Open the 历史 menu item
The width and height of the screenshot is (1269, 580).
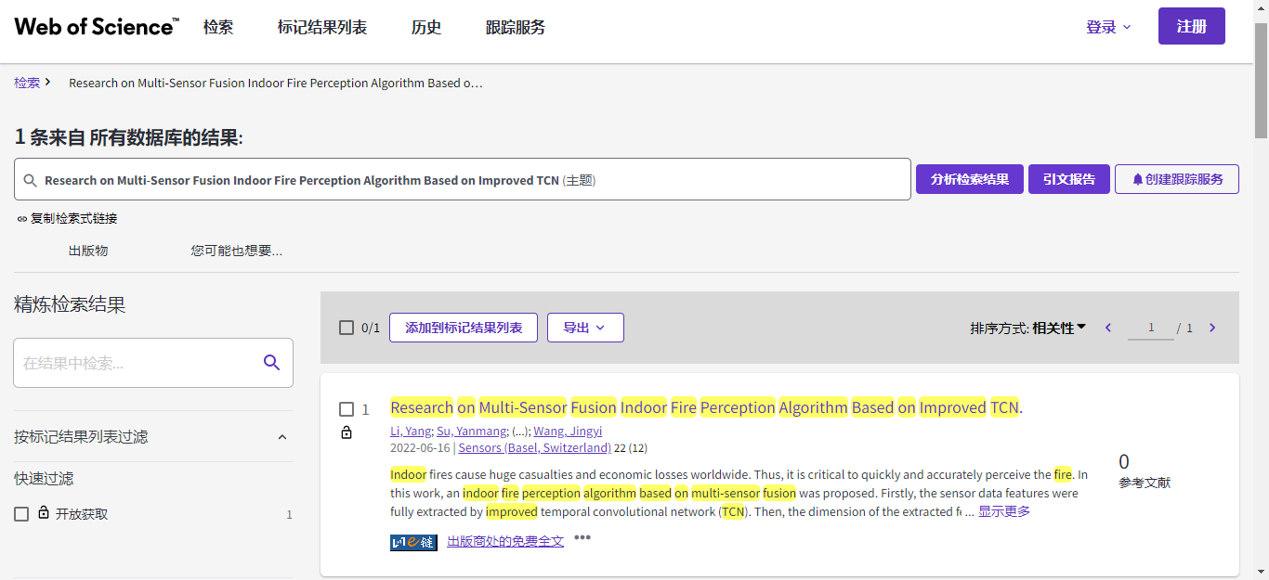click(426, 27)
